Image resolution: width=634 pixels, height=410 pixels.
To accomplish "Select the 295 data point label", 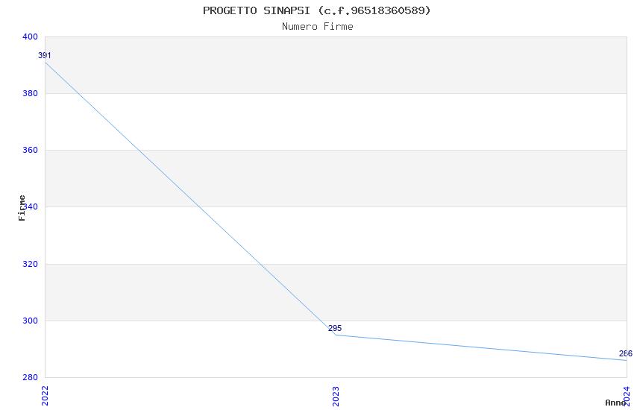I will pyautogui.click(x=335, y=329).
